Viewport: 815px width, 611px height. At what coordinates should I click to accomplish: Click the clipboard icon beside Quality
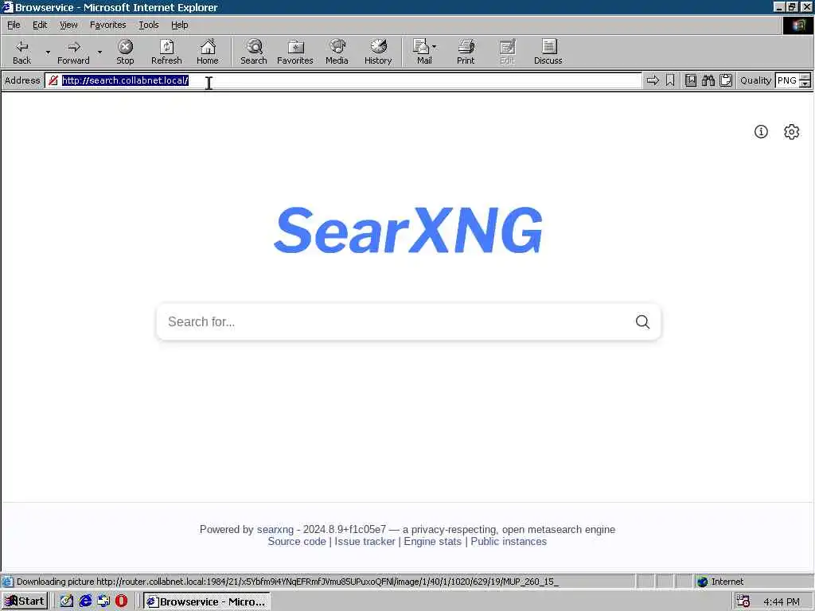coord(726,80)
